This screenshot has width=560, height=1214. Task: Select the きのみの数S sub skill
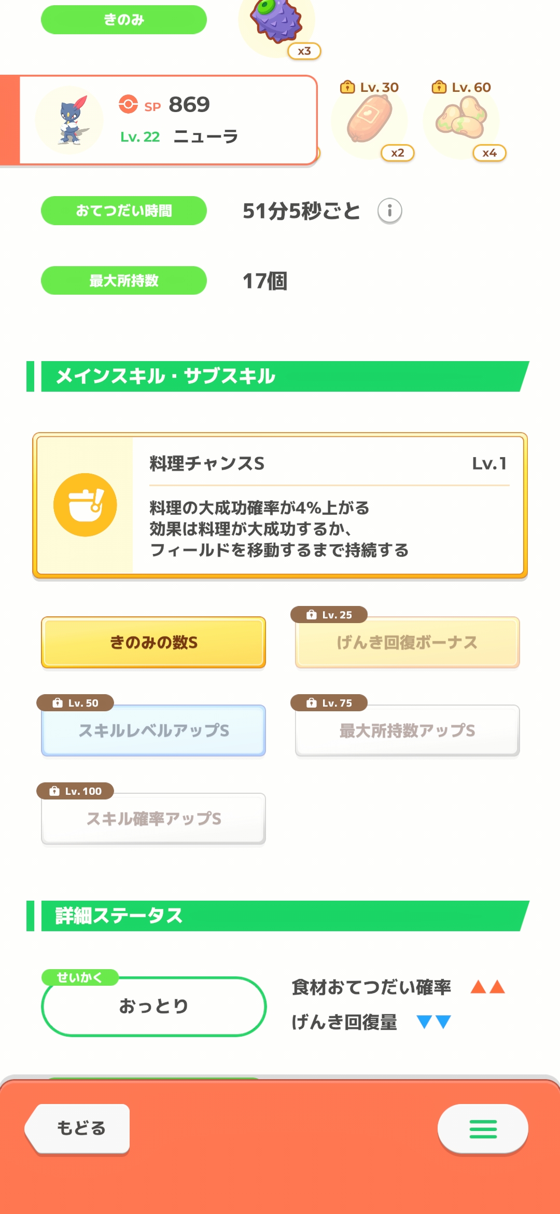153,642
